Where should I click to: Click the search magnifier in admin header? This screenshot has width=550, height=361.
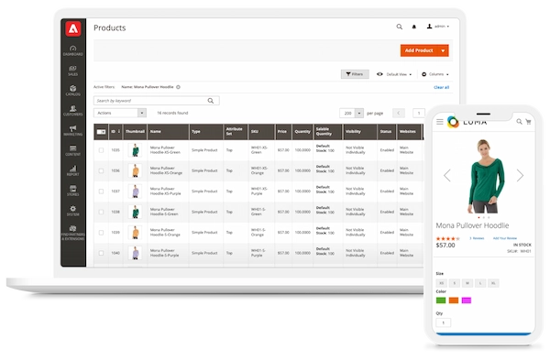coord(399,27)
